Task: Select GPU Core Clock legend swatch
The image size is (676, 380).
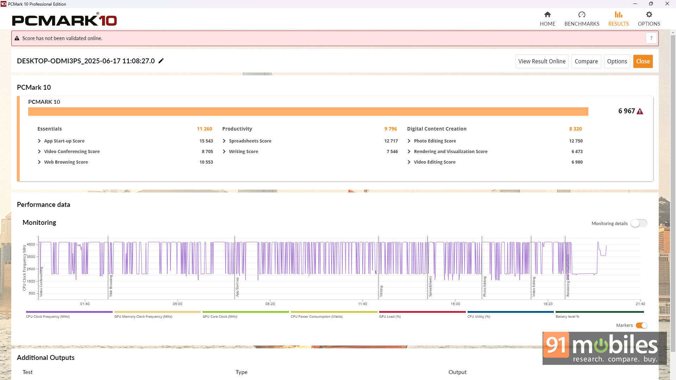Action: click(246, 312)
